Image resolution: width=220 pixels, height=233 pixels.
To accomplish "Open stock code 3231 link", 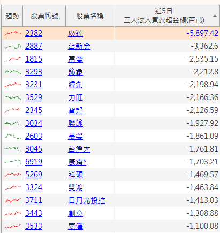I will [x=34, y=85].
